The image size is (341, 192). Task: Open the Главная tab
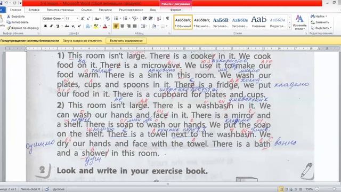(x=15, y=10)
